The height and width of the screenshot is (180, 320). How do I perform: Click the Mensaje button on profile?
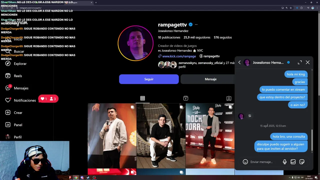[211, 79]
